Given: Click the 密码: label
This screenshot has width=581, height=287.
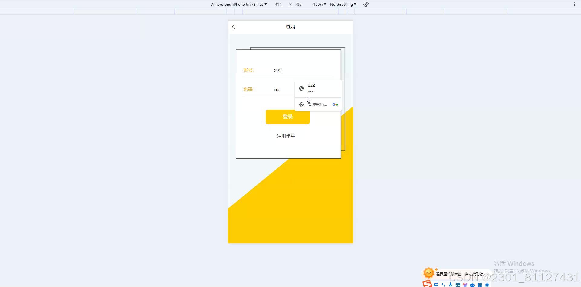Looking at the screenshot, I should tap(249, 90).
